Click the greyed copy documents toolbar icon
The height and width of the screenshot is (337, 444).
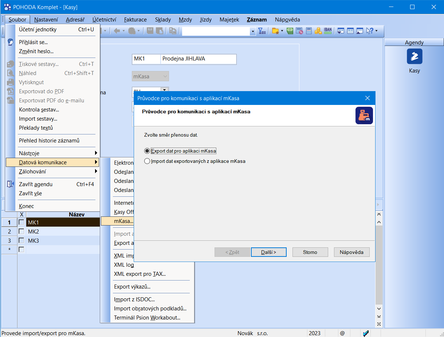[173, 31]
